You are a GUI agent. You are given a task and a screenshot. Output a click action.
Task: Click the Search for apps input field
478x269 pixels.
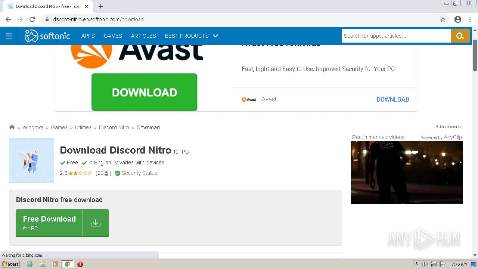pos(396,36)
